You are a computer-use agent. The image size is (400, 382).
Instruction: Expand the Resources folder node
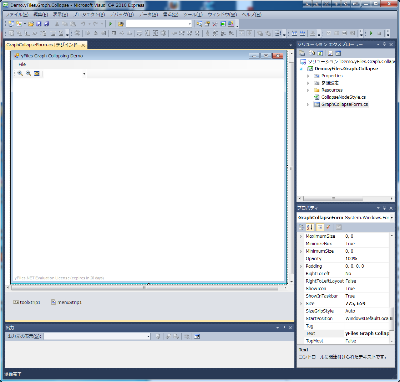click(308, 90)
